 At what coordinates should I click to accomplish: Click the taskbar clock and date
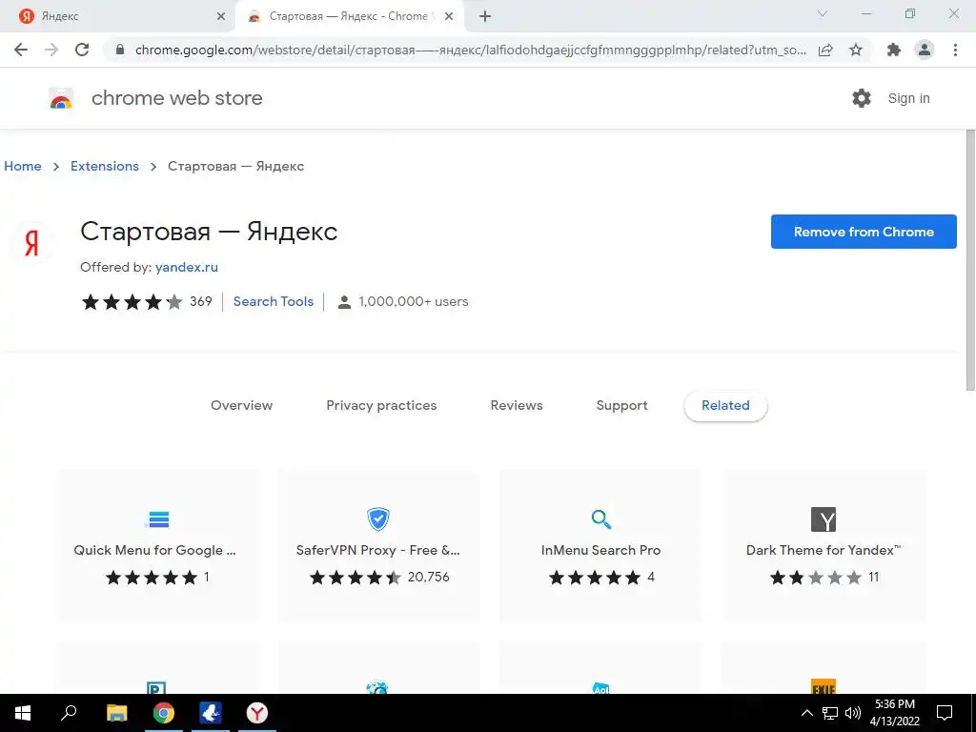coord(894,713)
